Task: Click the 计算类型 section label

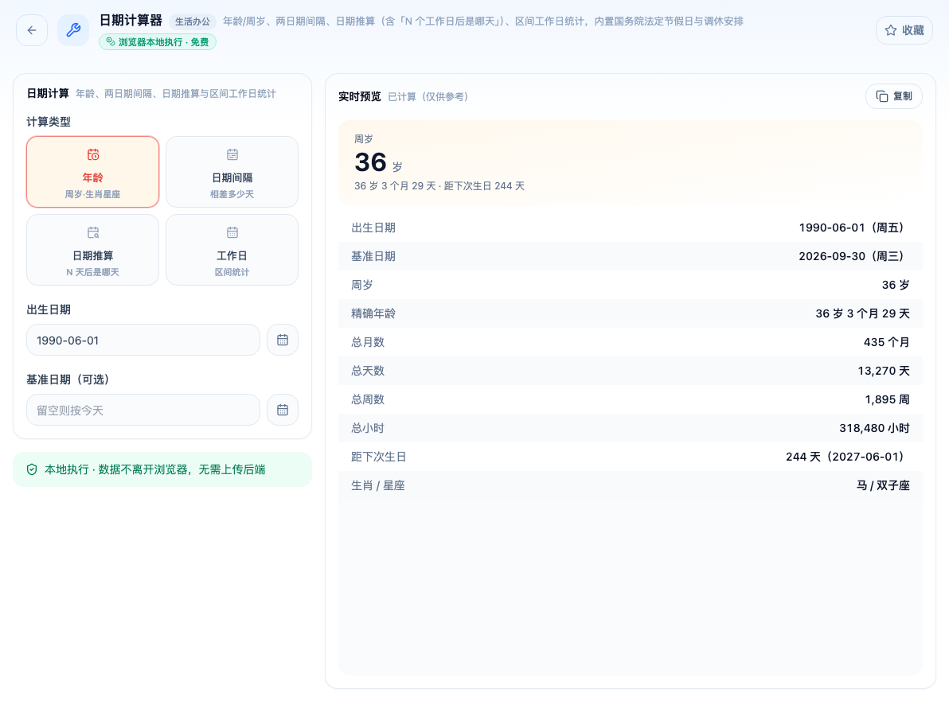Action: click(x=49, y=123)
